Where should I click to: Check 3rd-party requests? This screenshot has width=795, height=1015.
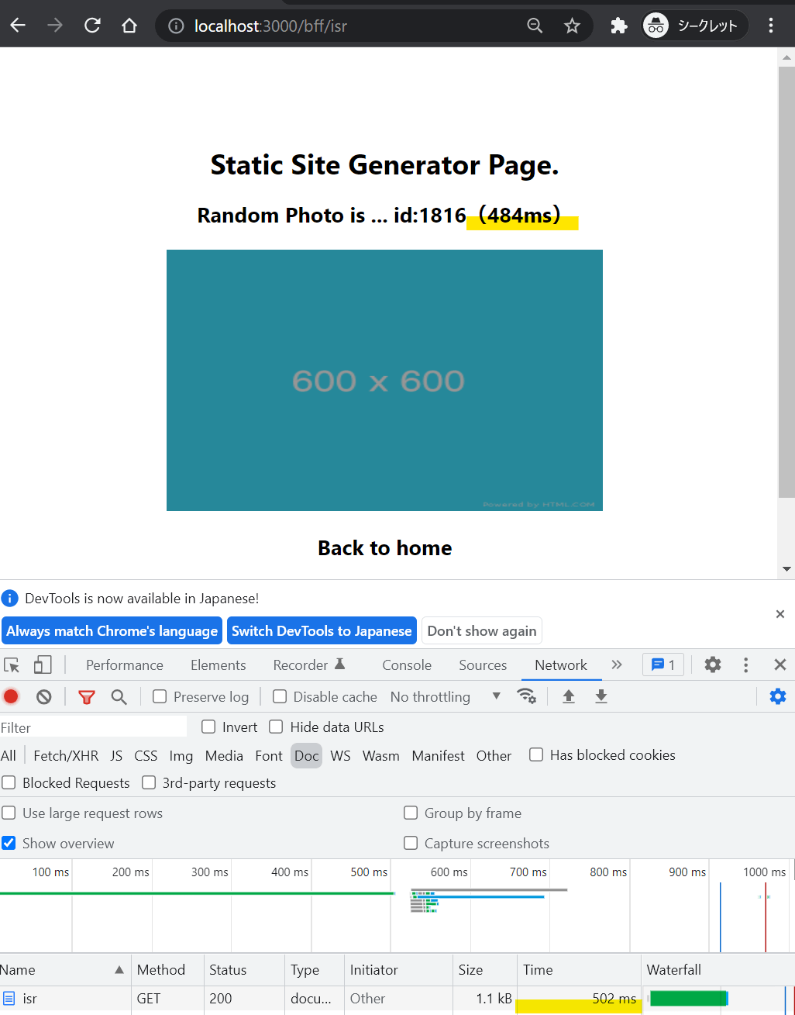click(149, 782)
